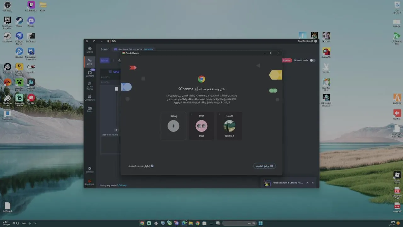
Task: Open Epic Games Launcher desktop icon
Action: tap(7, 22)
